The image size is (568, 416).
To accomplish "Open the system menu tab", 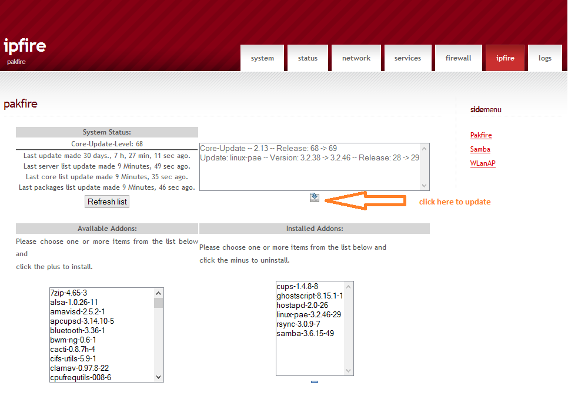I will coord(262,58).
